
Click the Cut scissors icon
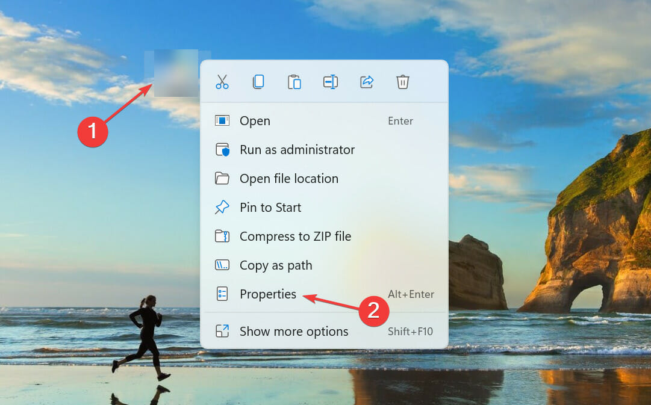(x=222, y=82)
